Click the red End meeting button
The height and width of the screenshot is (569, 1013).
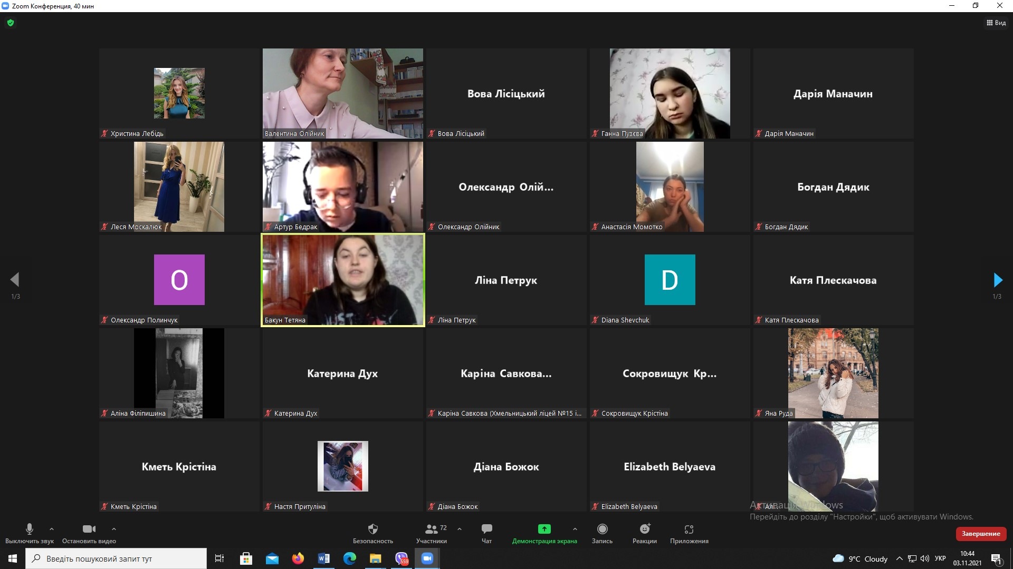pyautogui.click(x=981, y=534)
